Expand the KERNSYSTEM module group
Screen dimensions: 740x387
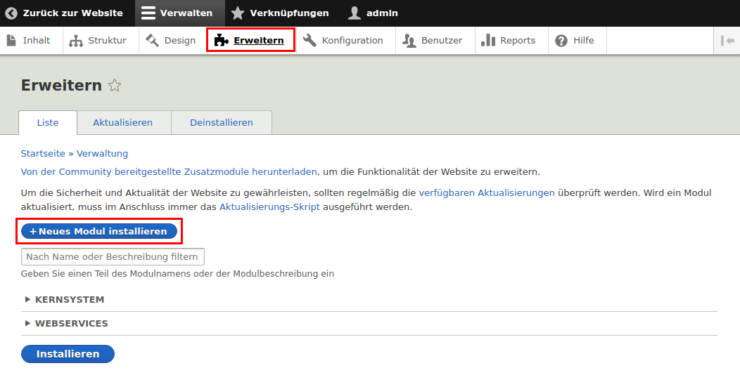[x=70, y=300]
